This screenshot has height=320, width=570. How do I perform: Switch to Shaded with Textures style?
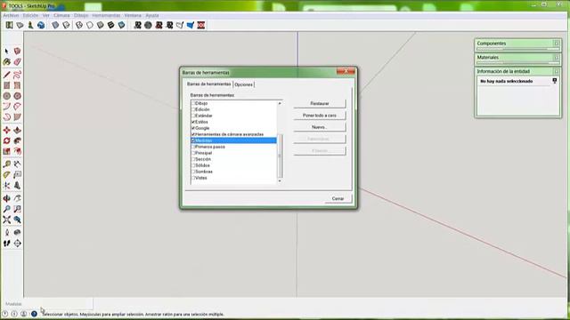[110, 25]
